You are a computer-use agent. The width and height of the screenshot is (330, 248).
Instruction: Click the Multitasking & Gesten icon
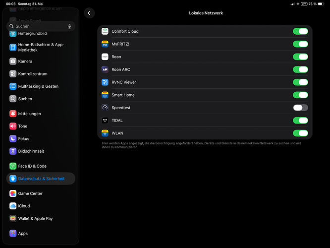[x=13, y=86]
